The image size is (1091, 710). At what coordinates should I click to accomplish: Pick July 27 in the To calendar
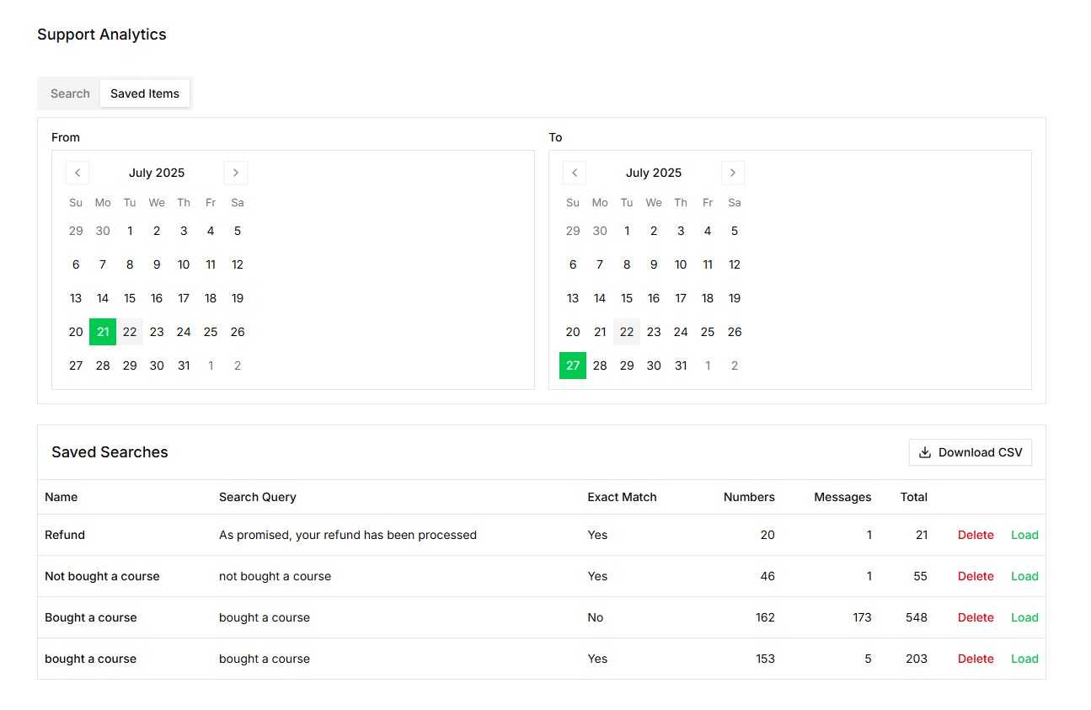pos(573,366)
